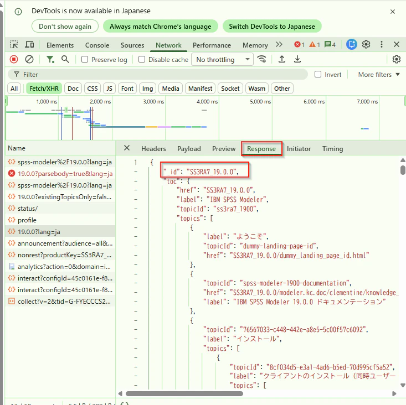The image size is (406, 405).
Task: Toggle the Doc filter chip
Action: pyautogui.click(x=73, y=89)
